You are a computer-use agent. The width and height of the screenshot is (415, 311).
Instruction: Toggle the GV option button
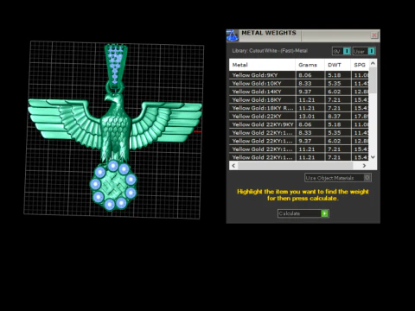pos(342,51)
